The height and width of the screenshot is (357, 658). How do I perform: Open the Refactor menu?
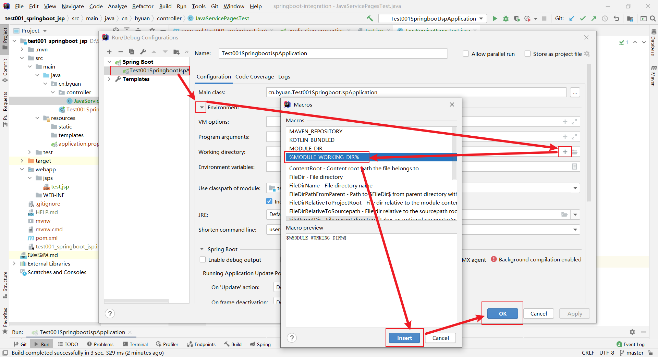143,6
